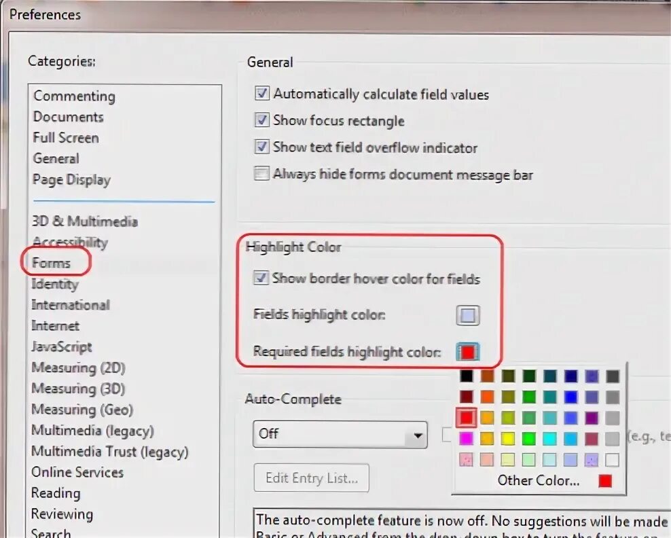Open Multimedia Trust (legacy) category

pos(110,452)
